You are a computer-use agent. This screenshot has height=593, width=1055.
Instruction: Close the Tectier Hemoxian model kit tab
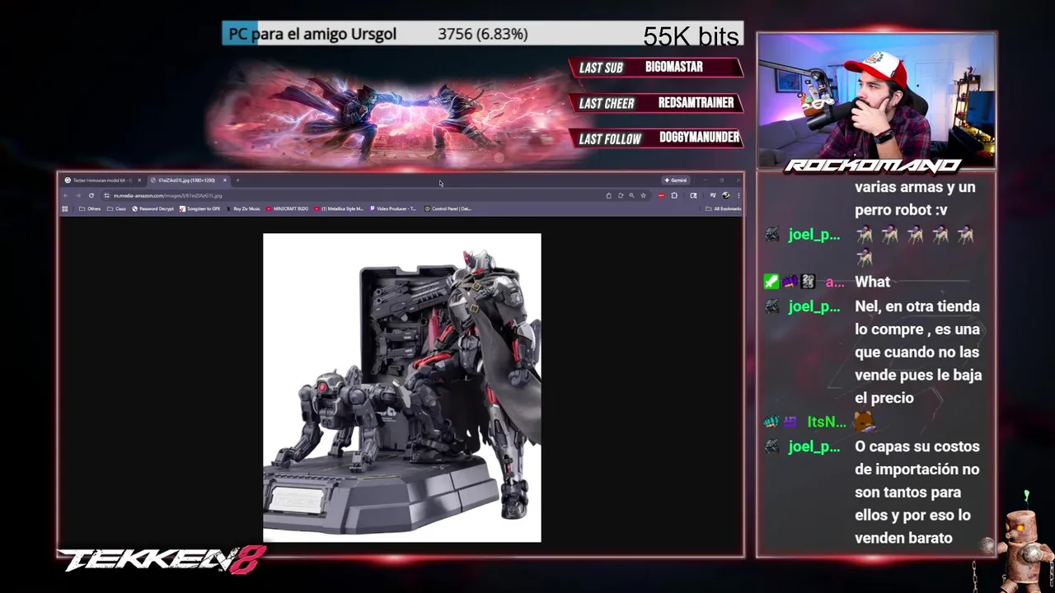point(139,180)
